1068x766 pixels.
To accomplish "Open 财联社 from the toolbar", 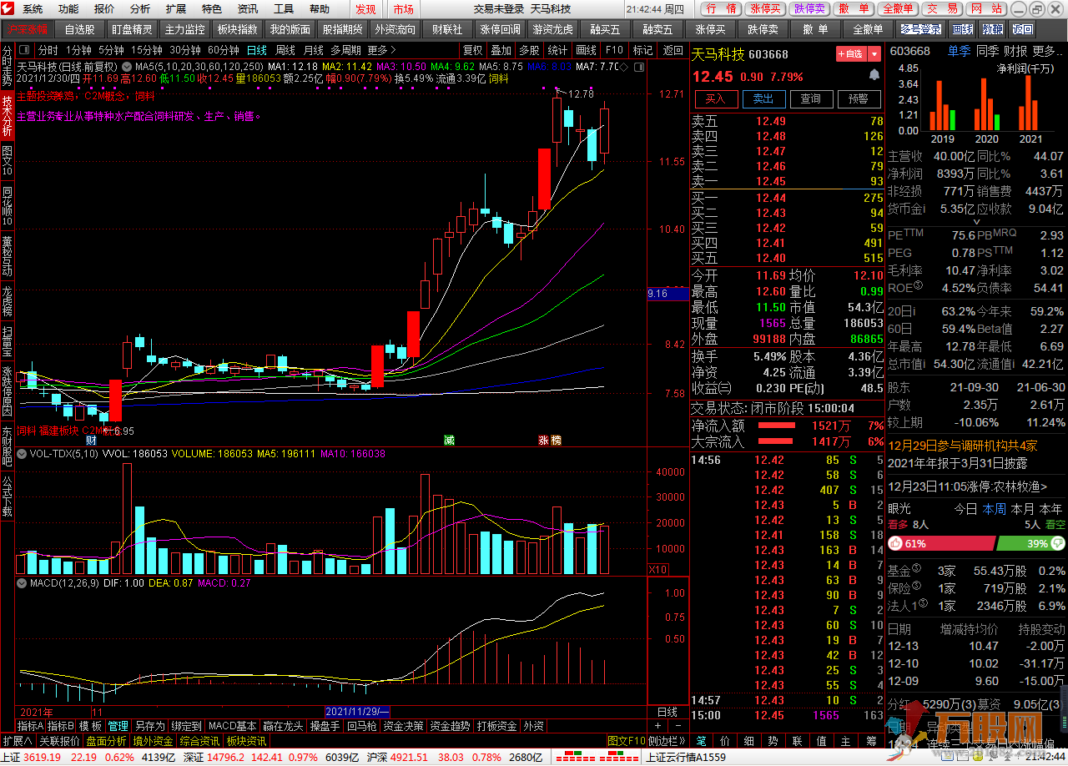I will 448,29.
